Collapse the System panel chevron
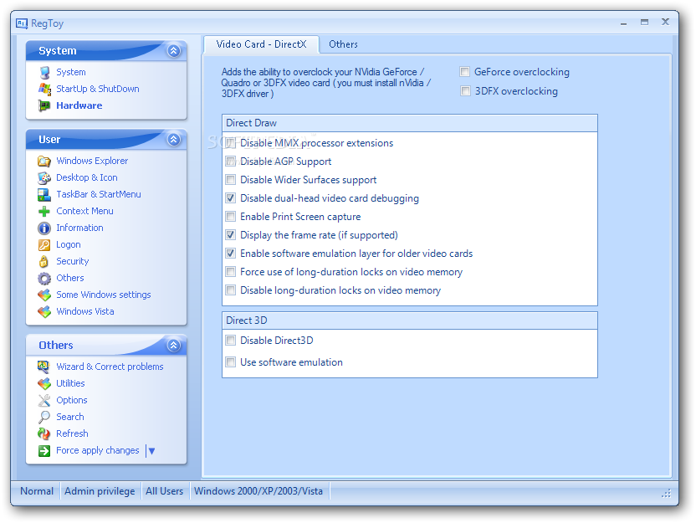 pos(173,51)
